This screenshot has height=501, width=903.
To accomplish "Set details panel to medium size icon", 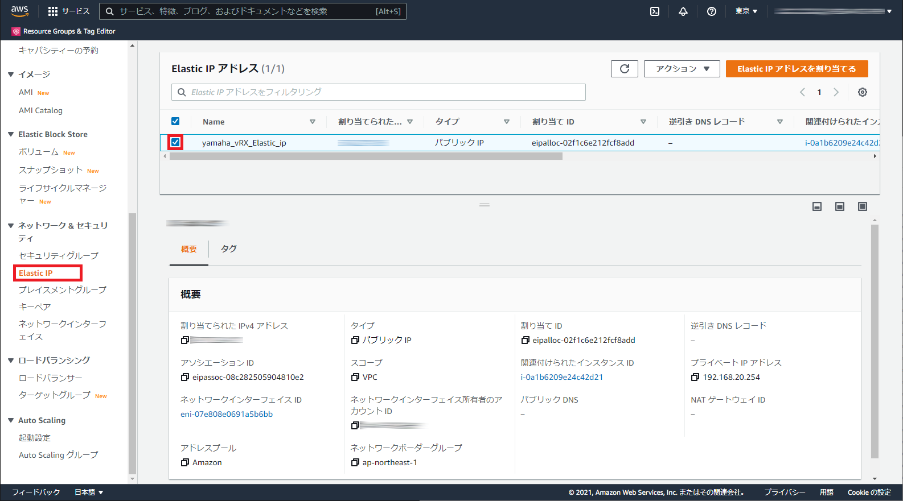I will (x=840, y=206).
